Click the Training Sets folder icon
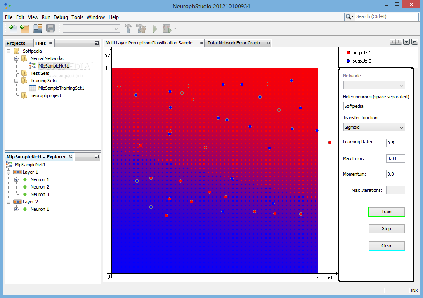423x298 pixels. (24, 81)
